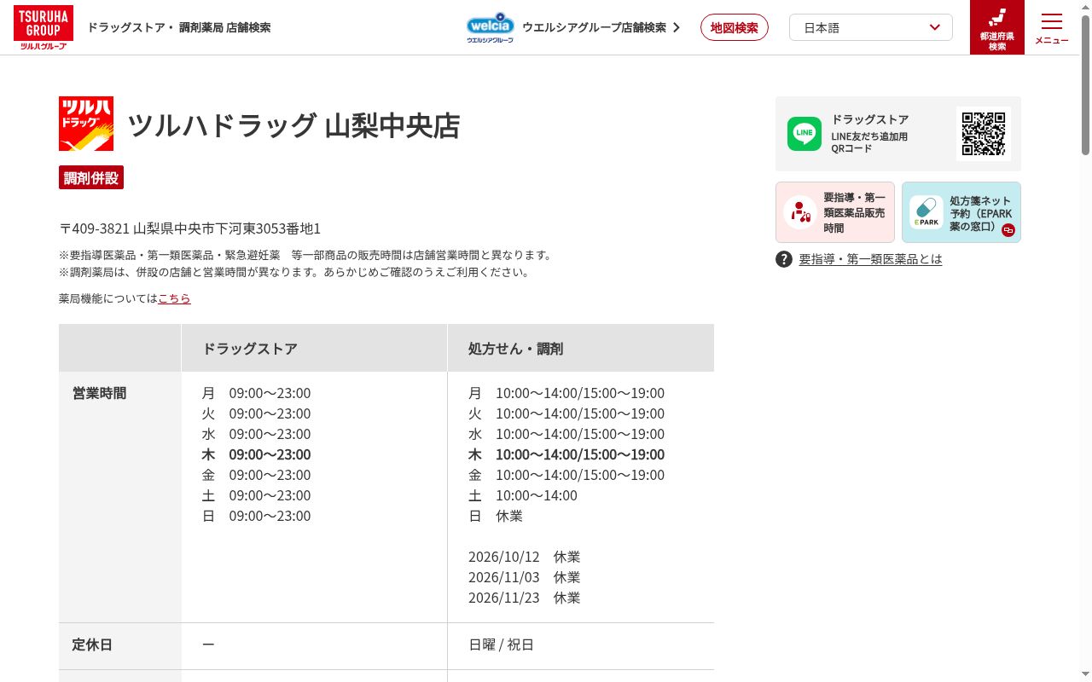Open the こちら pharmacy function link
Image resolution: width=1092 pixels, height=682 pixels.
[x=174, y=298]
